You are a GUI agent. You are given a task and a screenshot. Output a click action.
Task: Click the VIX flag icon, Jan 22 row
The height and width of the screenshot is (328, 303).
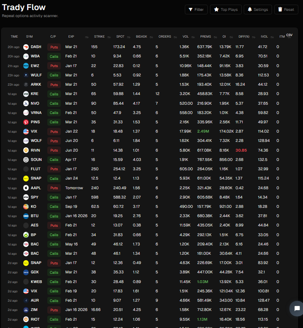pos(26,131)
